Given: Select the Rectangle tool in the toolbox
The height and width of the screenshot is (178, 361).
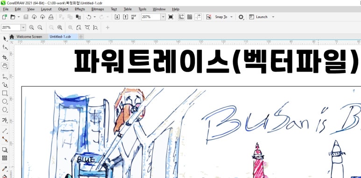Looking at the screenshot, I should 5,93.
